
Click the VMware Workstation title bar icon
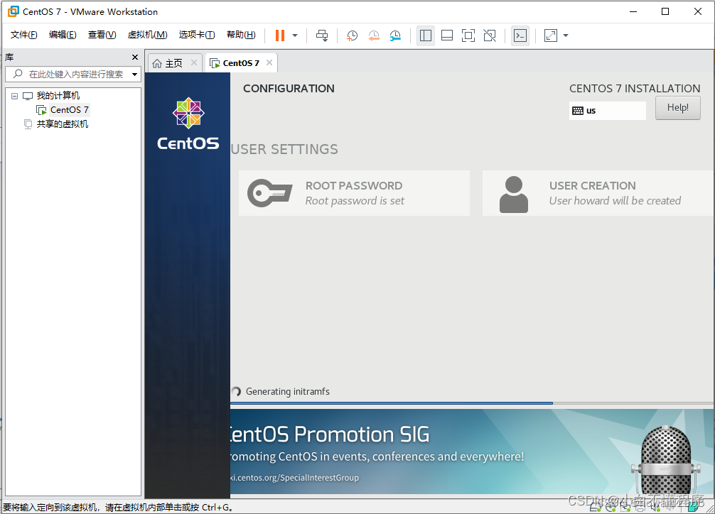click(14, 11)
